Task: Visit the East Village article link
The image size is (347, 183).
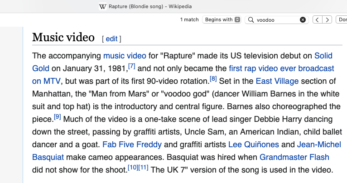Action: coord(277,82)
